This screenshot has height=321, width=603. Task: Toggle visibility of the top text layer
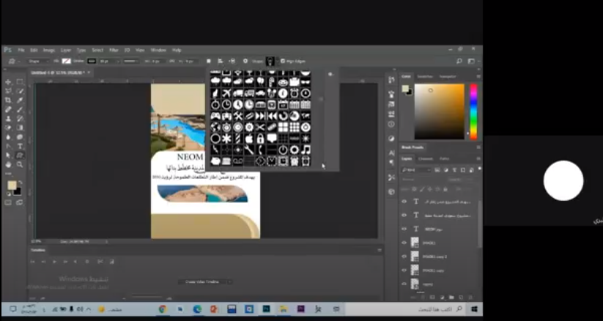tap(404, 202)
